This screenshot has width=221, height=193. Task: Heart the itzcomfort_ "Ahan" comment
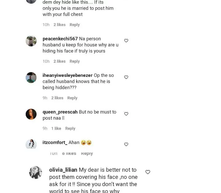pos(126,144)
